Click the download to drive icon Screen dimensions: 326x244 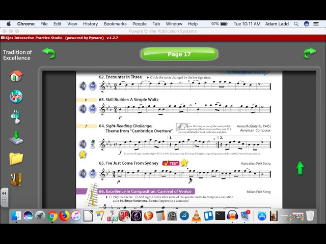click(16, 138)
